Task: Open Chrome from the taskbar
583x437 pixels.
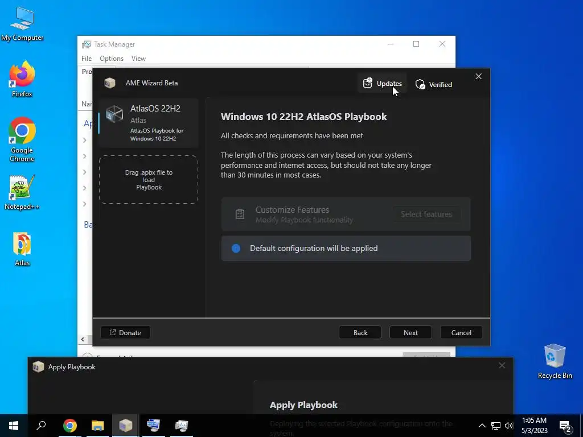Action: point(69,426)
